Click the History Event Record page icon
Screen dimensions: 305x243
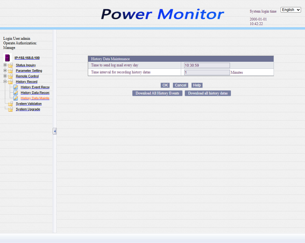[x=16, y=87]
